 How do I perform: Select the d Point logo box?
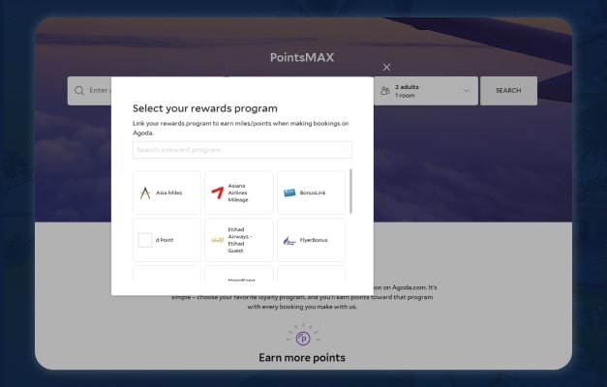[x=145, y=240]
